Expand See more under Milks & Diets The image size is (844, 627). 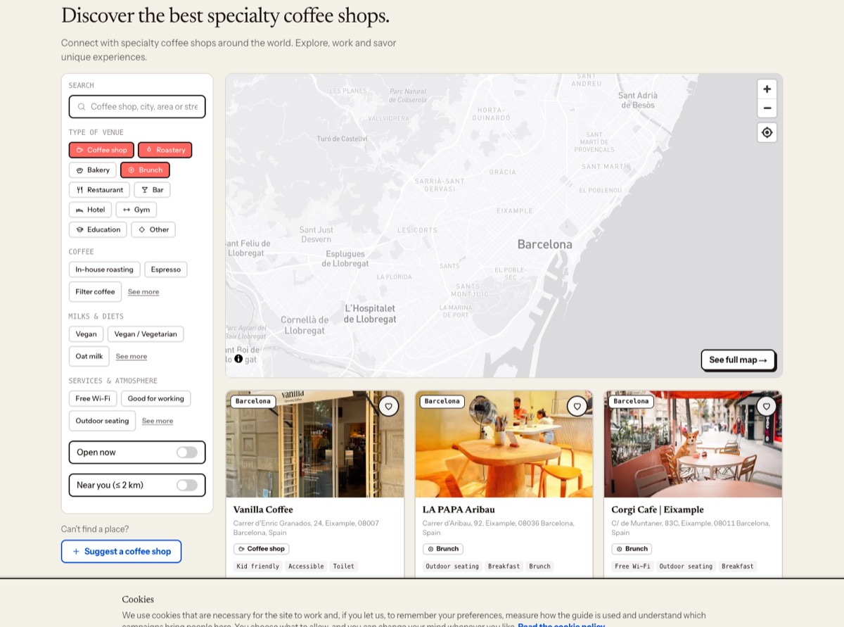click(x=132, y=357)
